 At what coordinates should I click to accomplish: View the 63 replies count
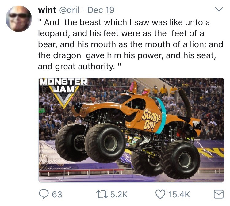point(57,194)
